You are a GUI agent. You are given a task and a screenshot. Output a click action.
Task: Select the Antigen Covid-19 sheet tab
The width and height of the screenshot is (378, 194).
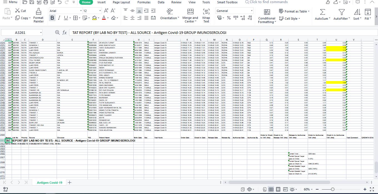point(49,182)
